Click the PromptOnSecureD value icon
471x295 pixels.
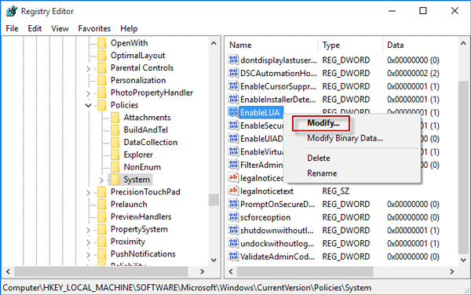pyautogui.click(x=233, y=204)
